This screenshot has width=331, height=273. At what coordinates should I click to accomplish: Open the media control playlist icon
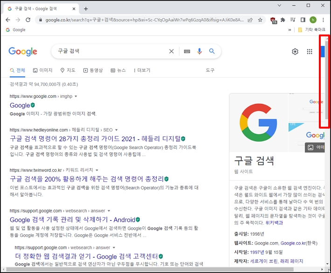coord(293,20)
